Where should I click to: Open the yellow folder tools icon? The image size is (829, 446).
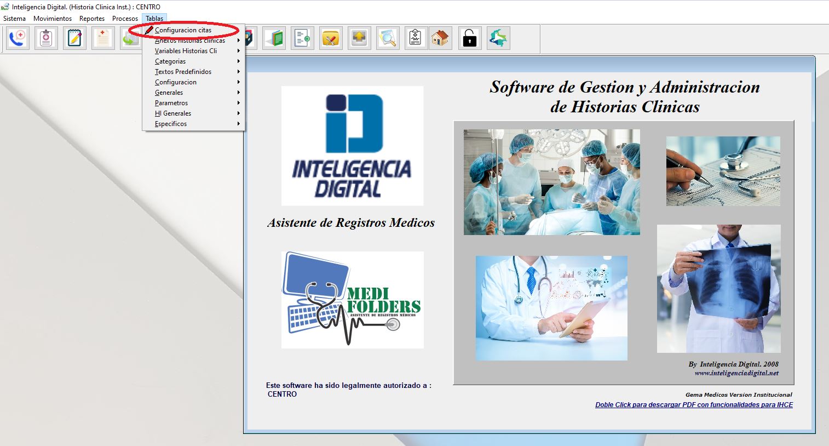[331, 38]
